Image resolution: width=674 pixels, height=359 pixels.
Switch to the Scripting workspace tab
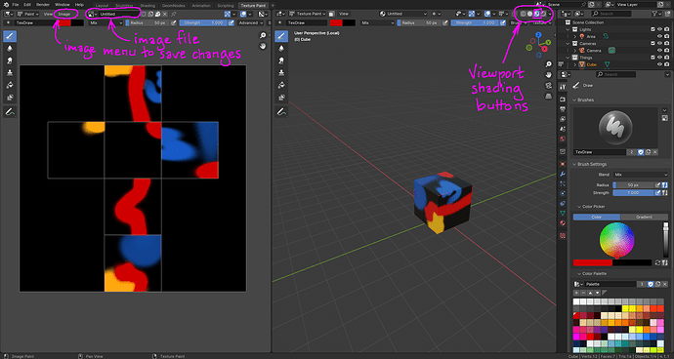click(226, 6)
